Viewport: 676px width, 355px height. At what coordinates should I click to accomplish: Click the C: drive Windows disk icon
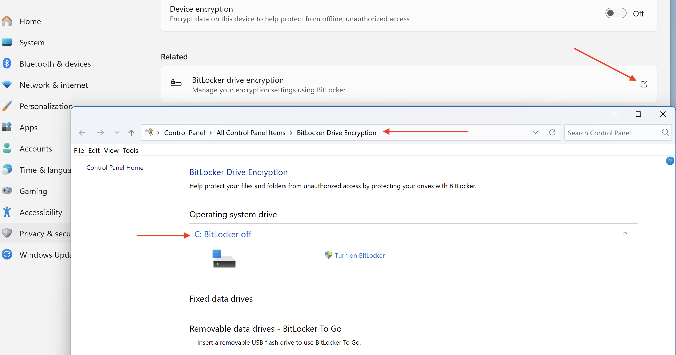(x=224, y=258)
